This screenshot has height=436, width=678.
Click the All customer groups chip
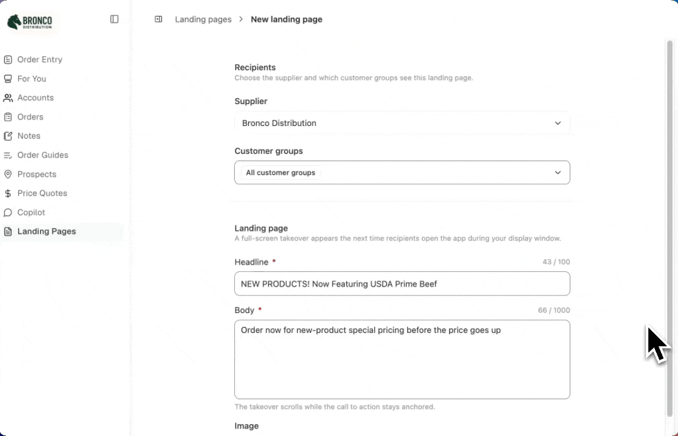[281, 173]
